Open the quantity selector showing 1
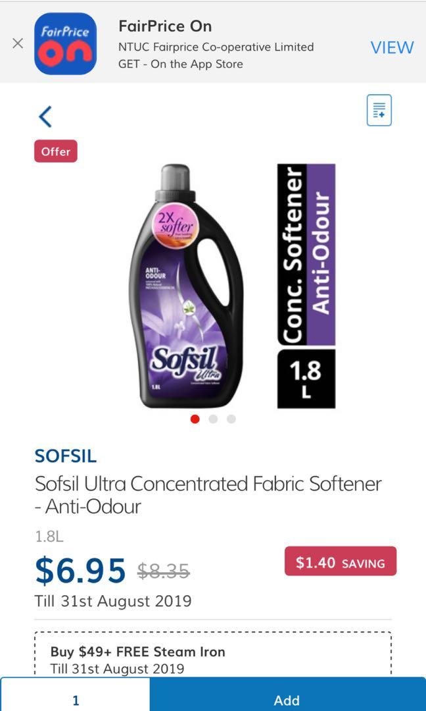 (76, 700)
